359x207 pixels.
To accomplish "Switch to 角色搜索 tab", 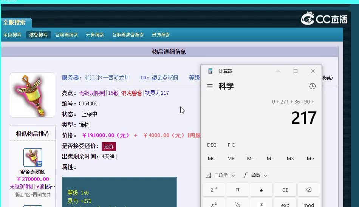I will 12,35.
